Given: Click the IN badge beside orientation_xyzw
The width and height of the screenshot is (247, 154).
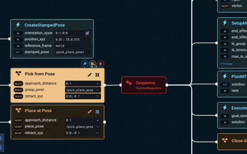Looking at the screenshot, I should click(18, 33).
